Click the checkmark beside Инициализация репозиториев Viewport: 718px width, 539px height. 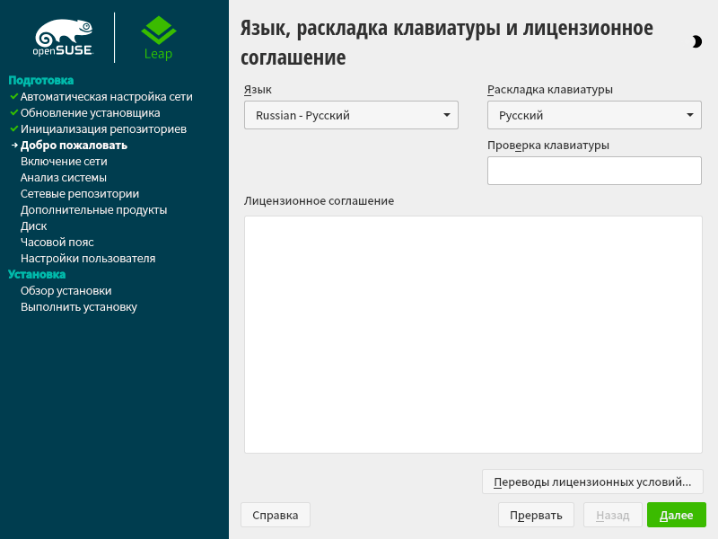(x=13, y=128)
